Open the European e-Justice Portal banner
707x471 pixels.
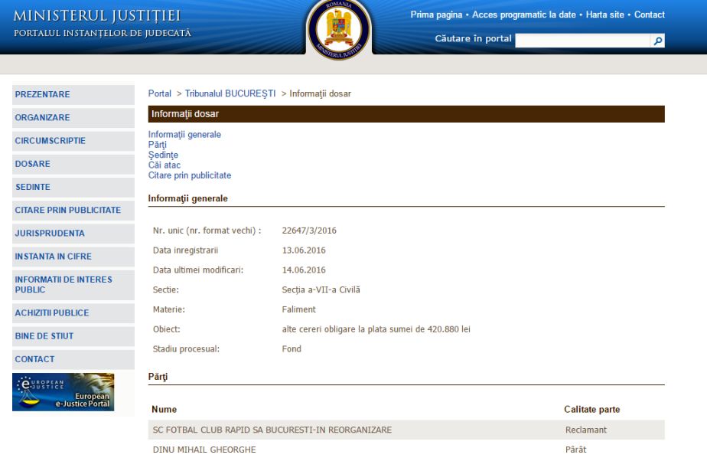(64, 391)
